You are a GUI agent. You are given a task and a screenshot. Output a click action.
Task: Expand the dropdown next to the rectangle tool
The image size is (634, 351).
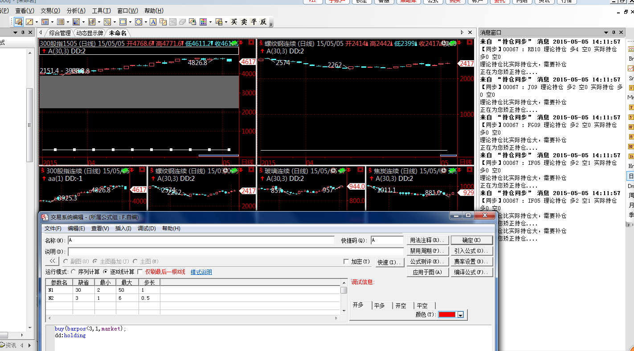coord(130,22)
